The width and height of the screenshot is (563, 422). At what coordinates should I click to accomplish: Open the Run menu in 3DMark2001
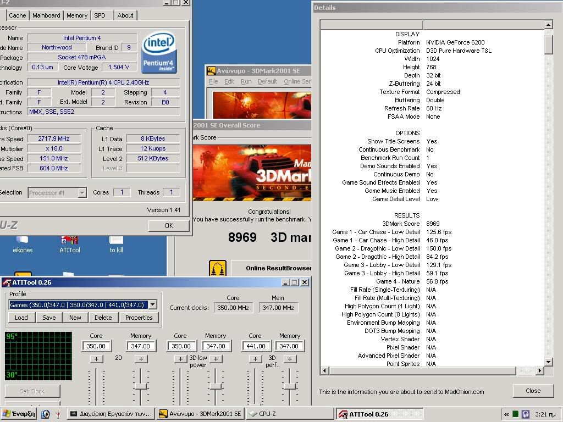[x=246, y=81]
